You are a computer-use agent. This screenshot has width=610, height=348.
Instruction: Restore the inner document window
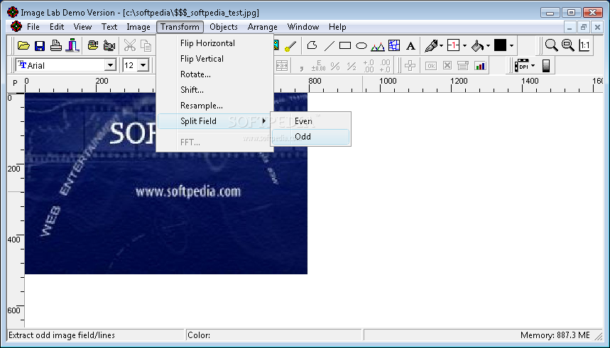pos(583,27)
